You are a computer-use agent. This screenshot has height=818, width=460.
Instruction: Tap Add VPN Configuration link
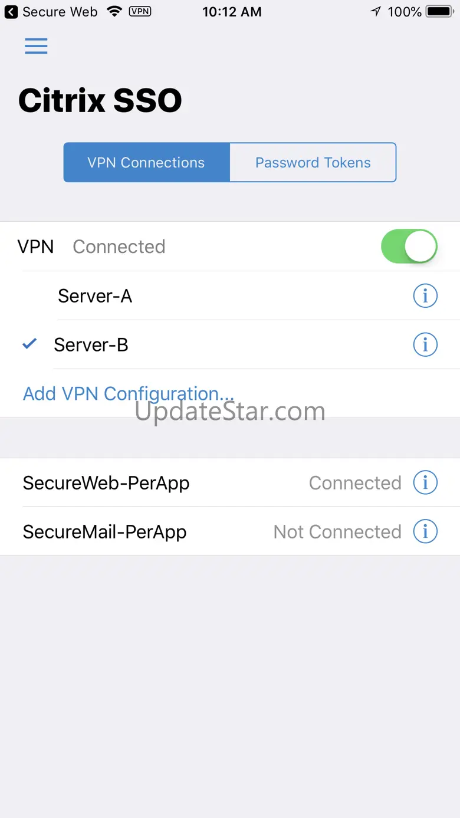[129, 393]
